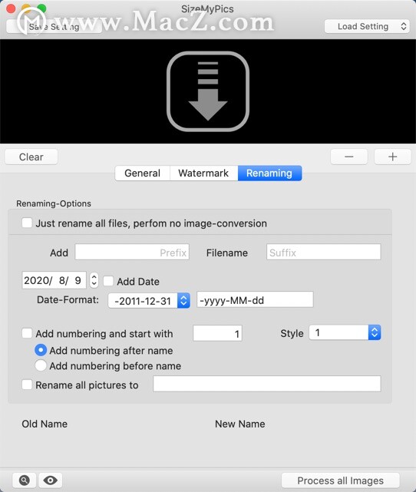
Task: Switch to the General tab
Action: [x=143, y=173]
